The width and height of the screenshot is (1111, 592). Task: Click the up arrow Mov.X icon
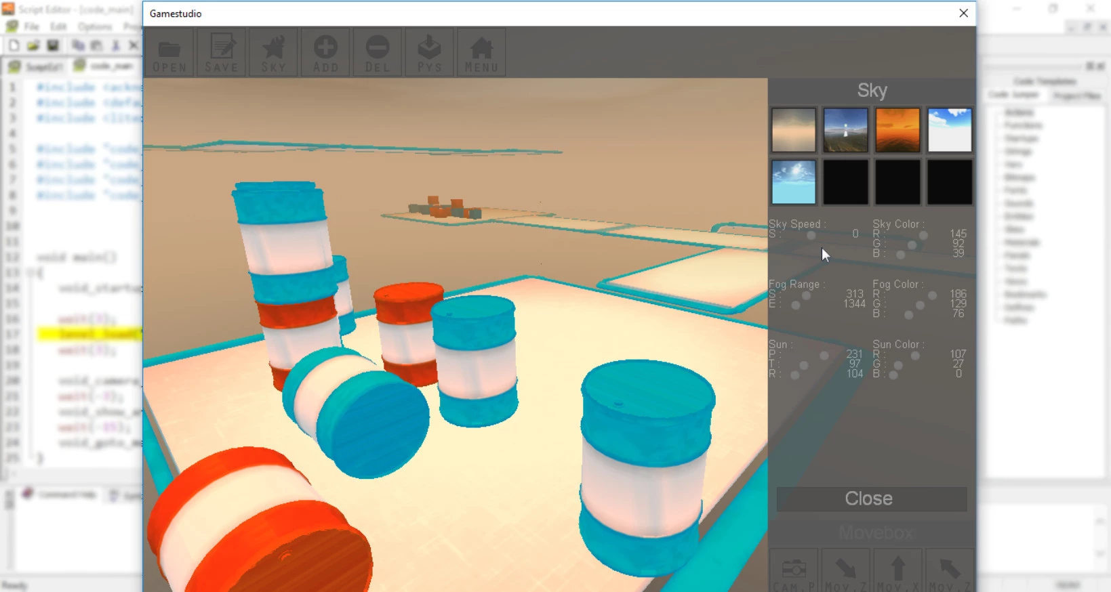[x=897, y=571]
